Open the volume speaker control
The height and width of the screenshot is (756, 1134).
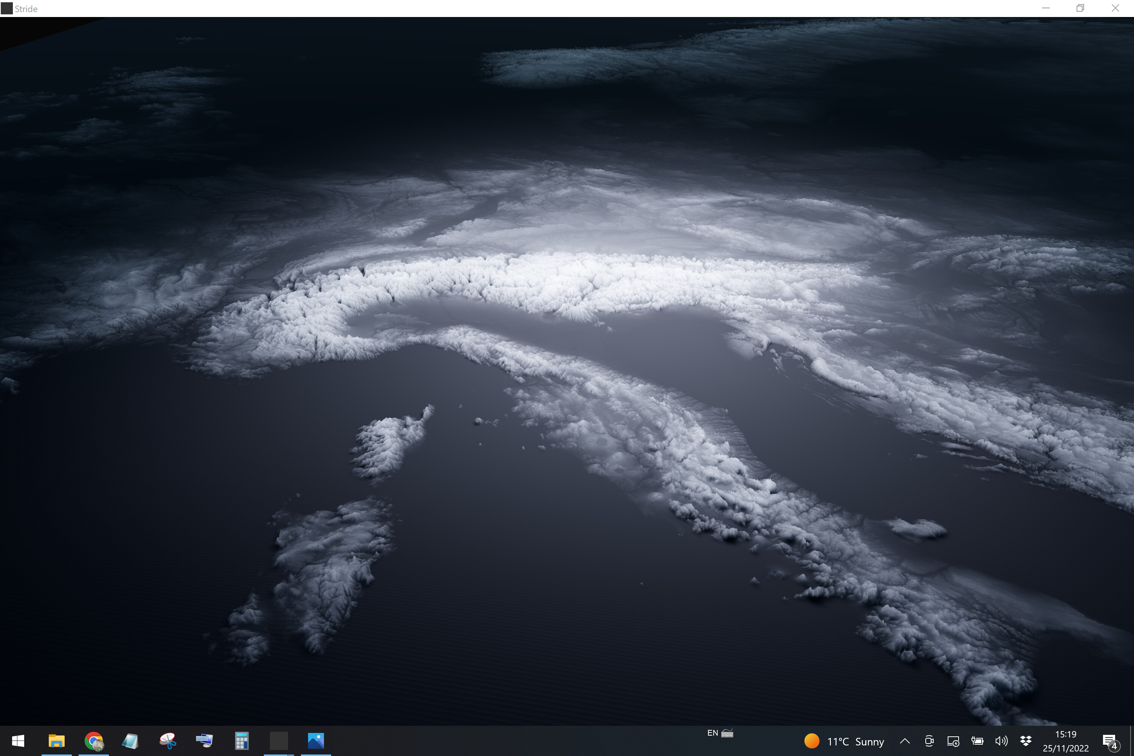[x=1001, y=741]
